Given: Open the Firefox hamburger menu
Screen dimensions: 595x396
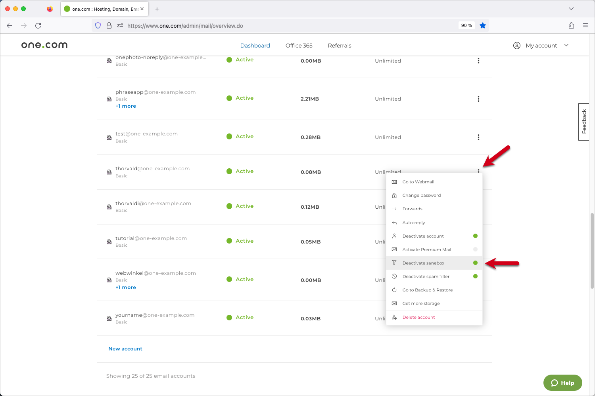Looking at the screenshot, I should (x=585, y=26).
